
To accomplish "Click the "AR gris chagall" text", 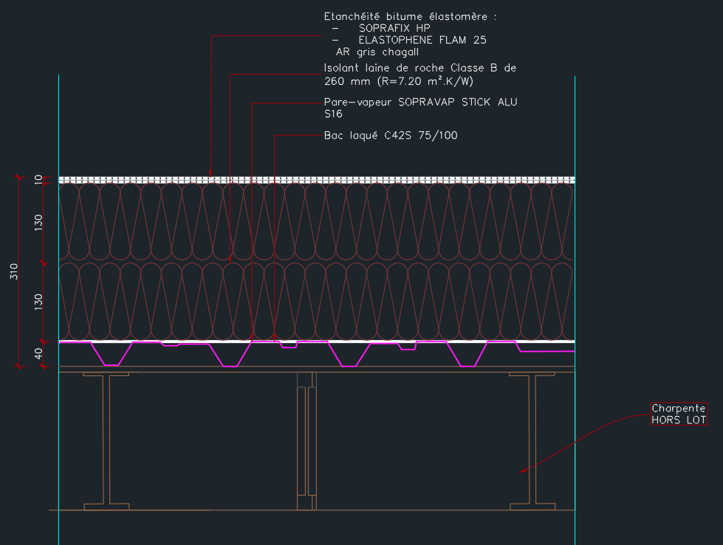I will tap(377, 52).
